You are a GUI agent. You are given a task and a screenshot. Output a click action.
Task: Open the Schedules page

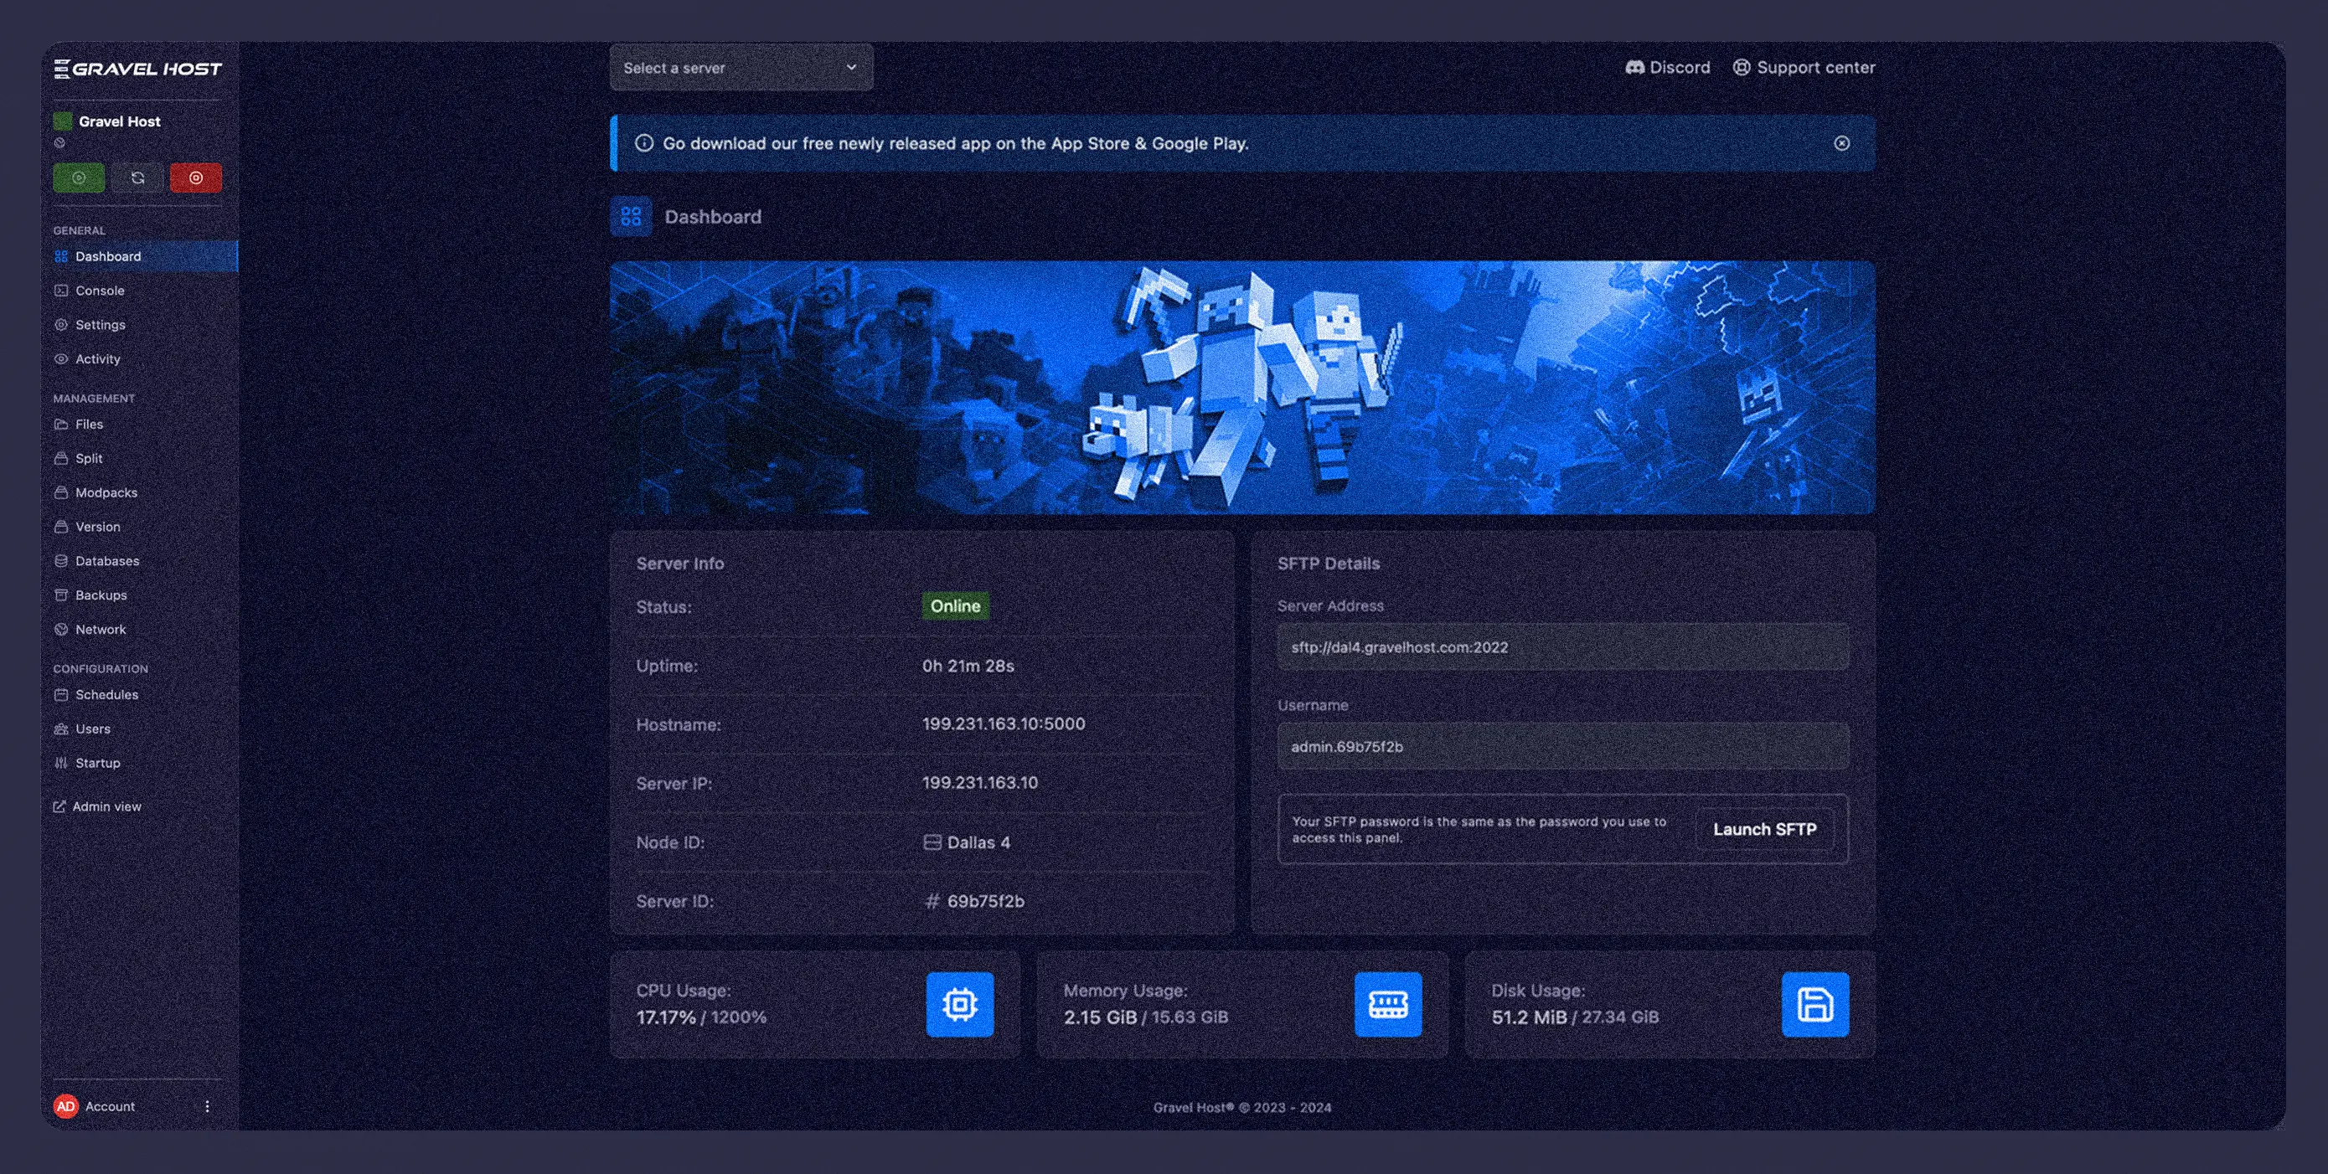tap(140, 695)
